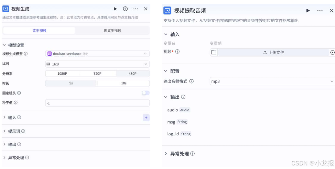Image resolution: width=335 pixels, height=169 pixels.
Task: Click the 视频生成 node icon
Action: click(x=5, y=9)
